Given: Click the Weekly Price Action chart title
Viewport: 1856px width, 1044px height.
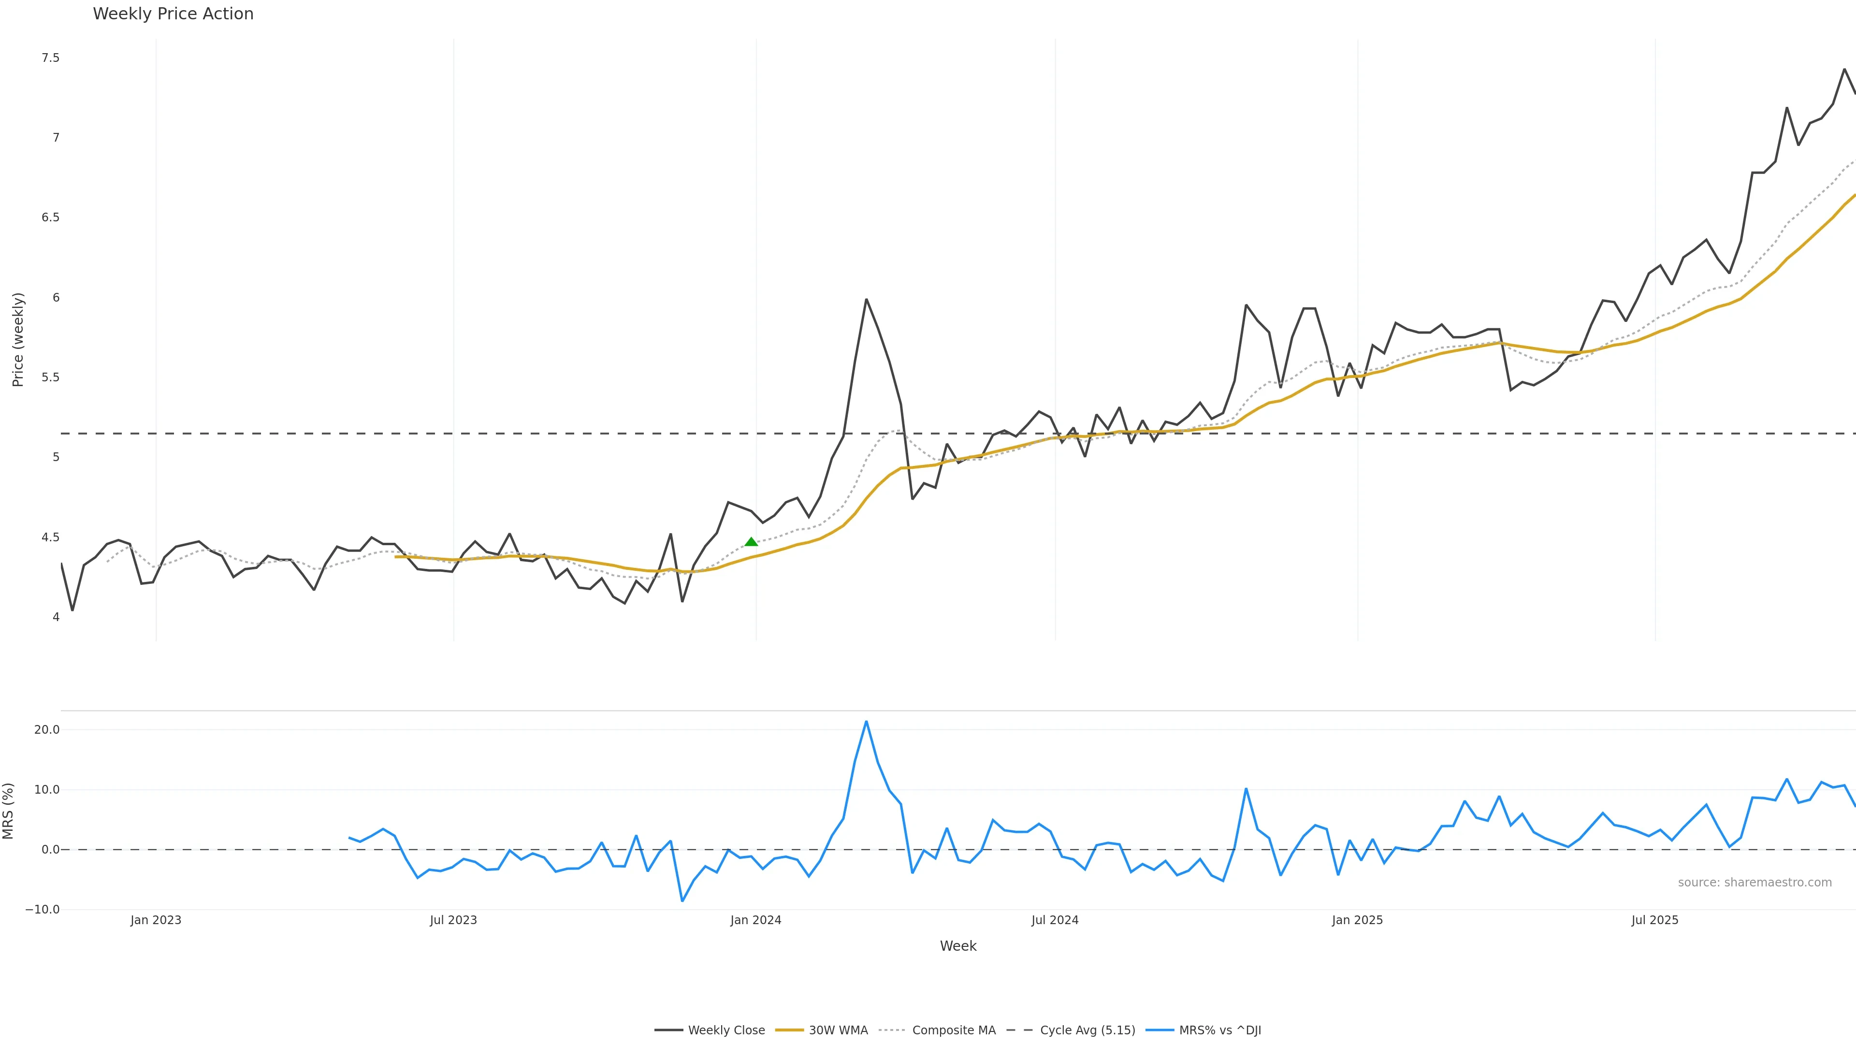Looking at the screenshot, I should pos(173,14).
